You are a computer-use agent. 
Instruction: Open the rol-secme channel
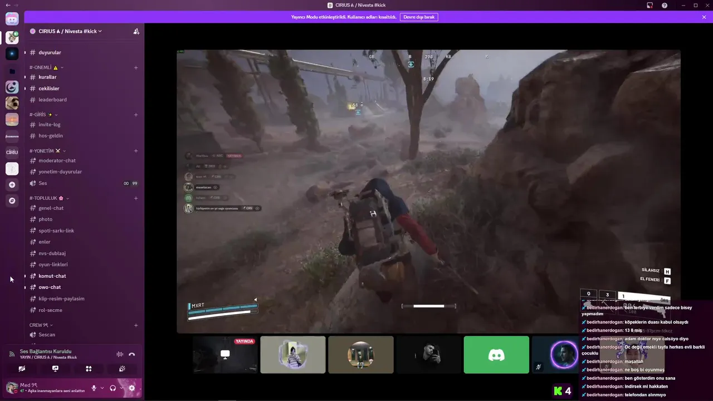(84, 310)
